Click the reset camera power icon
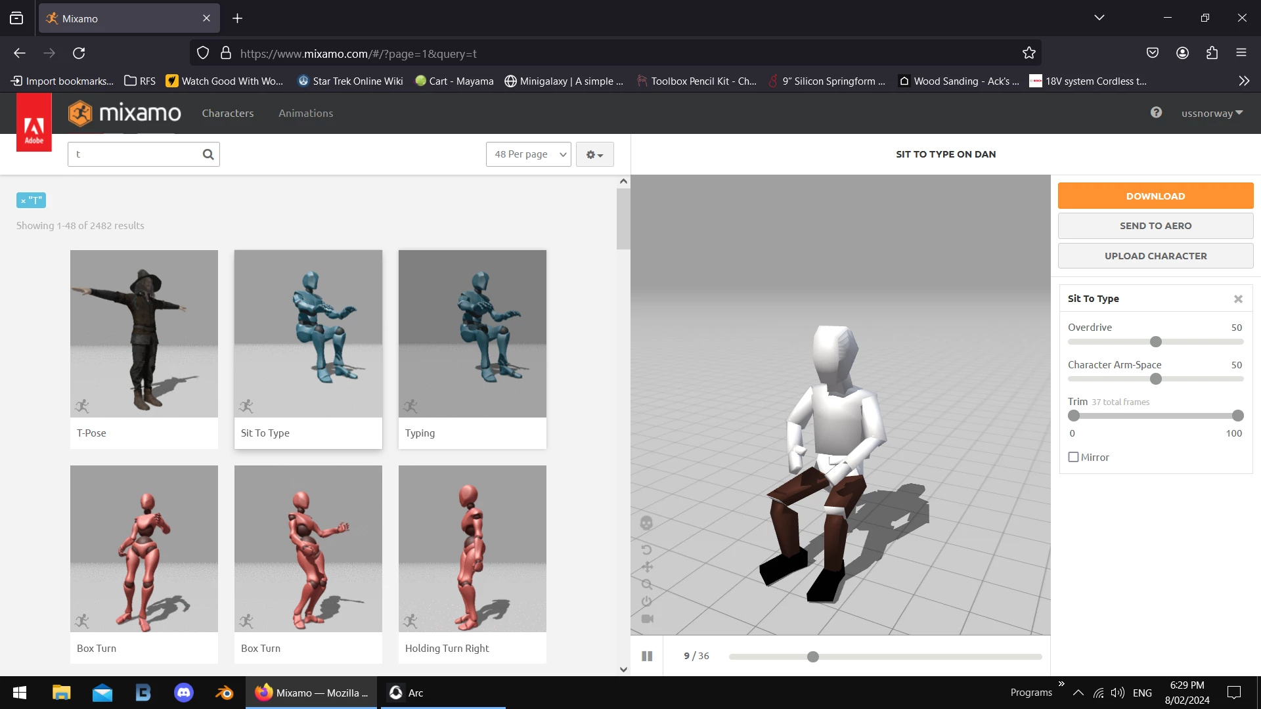Image resolution: width=1261 pixels, height=709 pixels. point(646,601)
